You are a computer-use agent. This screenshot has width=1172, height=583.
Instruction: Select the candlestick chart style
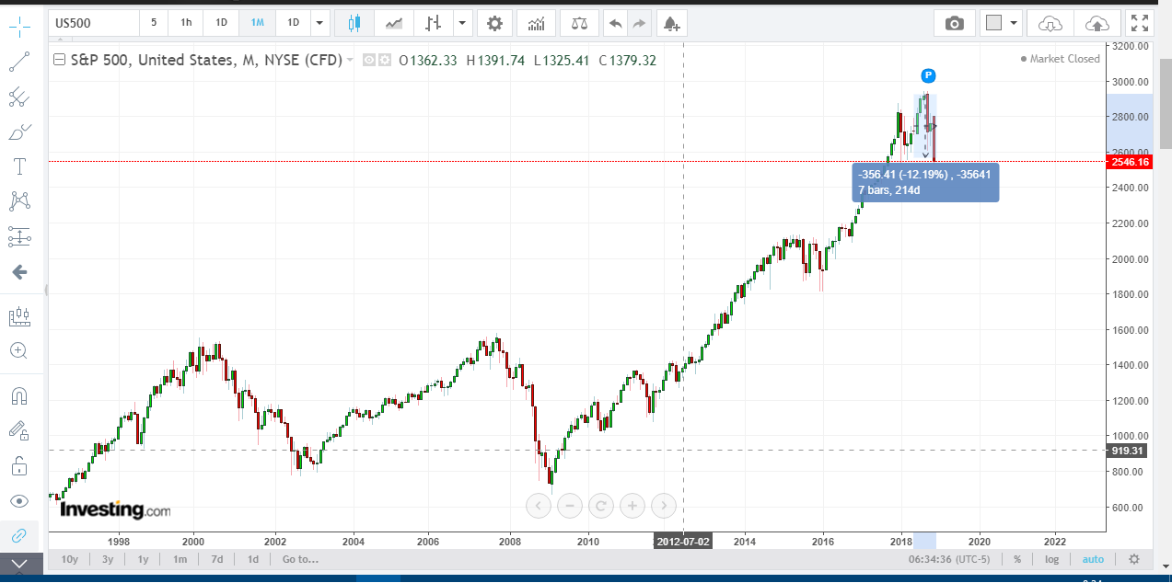[x=354, y=23]
